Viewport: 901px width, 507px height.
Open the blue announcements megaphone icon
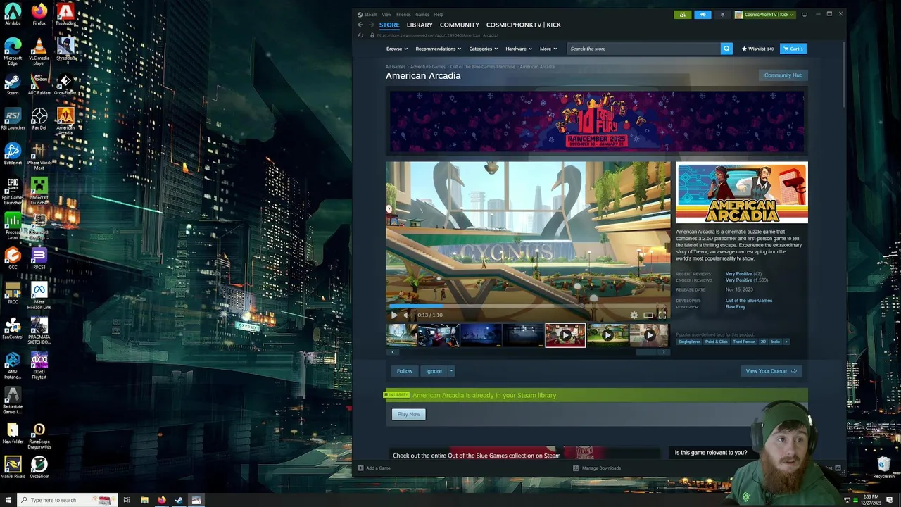702,15
